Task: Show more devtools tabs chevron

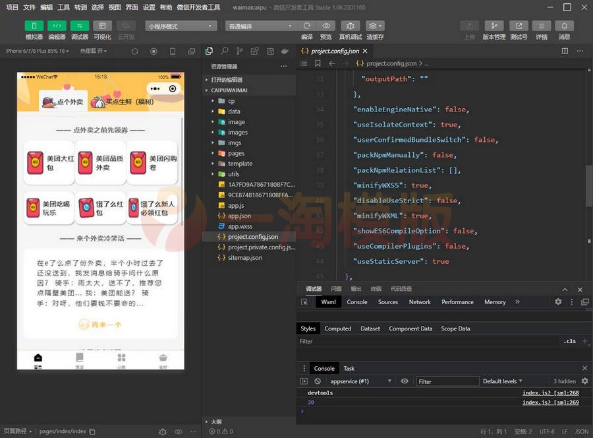Action: coord(517,301)
